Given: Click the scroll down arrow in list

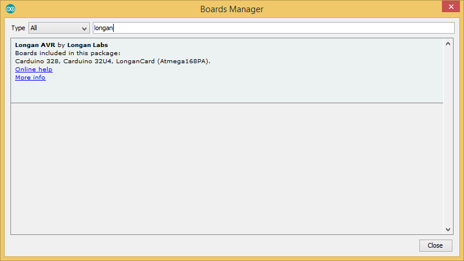Looking at the screenshot, I should (x=448, y=230).
